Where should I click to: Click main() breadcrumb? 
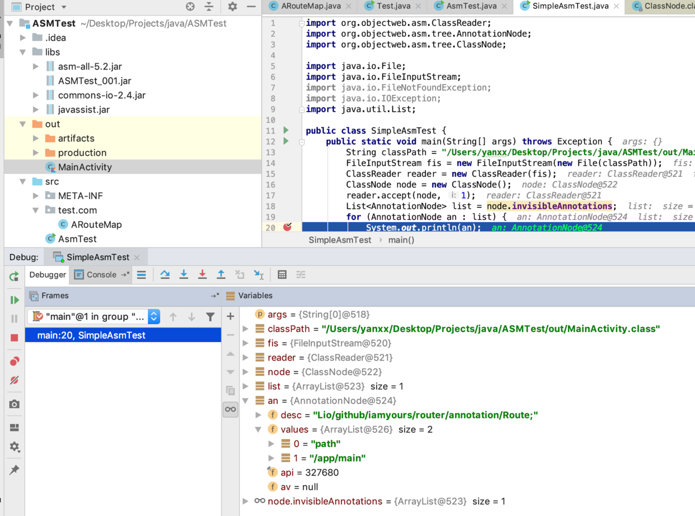click(x=401, y=239)
